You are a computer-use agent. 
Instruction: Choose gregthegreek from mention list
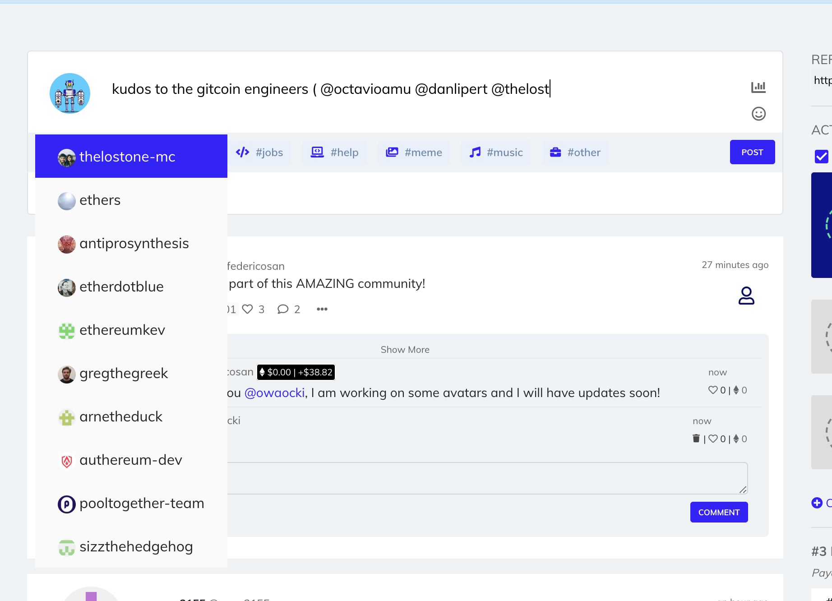(x=131, y=373)
